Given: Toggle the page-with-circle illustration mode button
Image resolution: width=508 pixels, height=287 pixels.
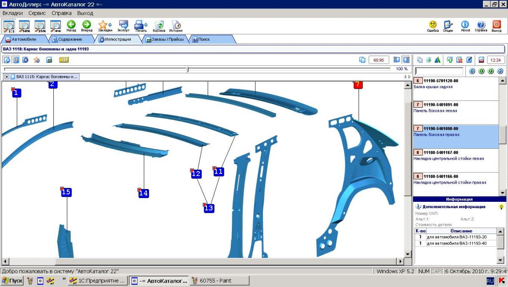Looking at the screenshot, I should (7, 60).
